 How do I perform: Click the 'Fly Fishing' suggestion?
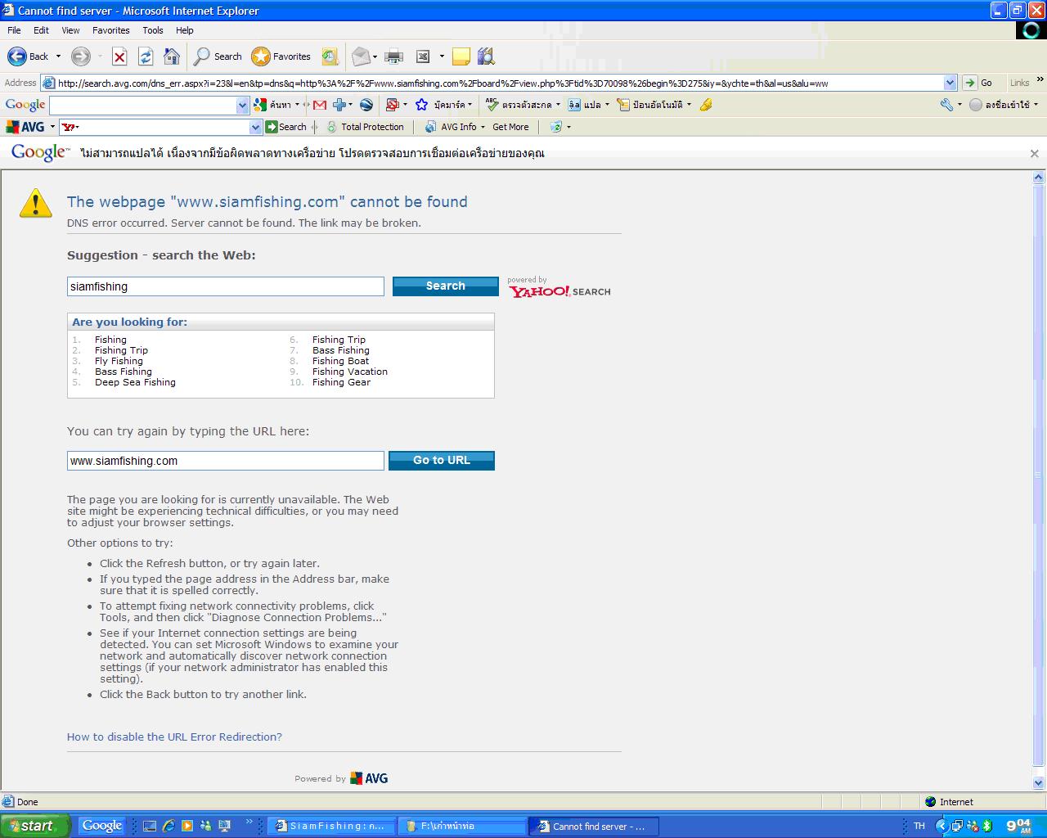pyautogui.click(x=119, y=361)
